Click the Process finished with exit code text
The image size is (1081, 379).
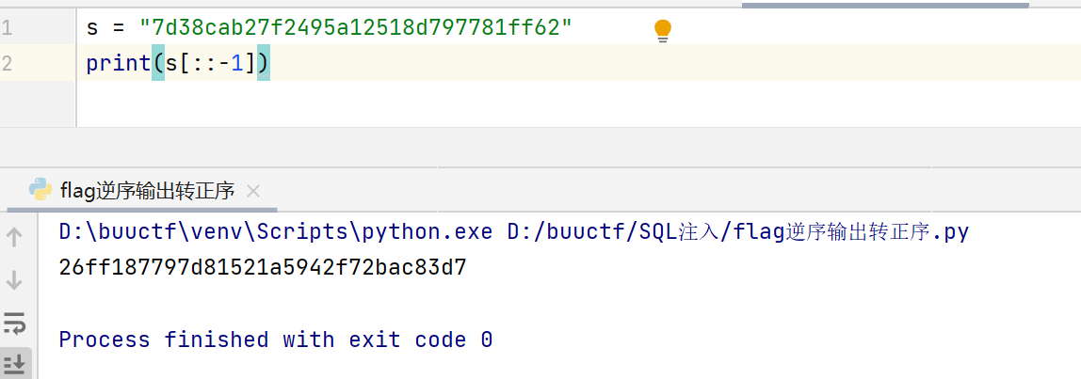276,340
